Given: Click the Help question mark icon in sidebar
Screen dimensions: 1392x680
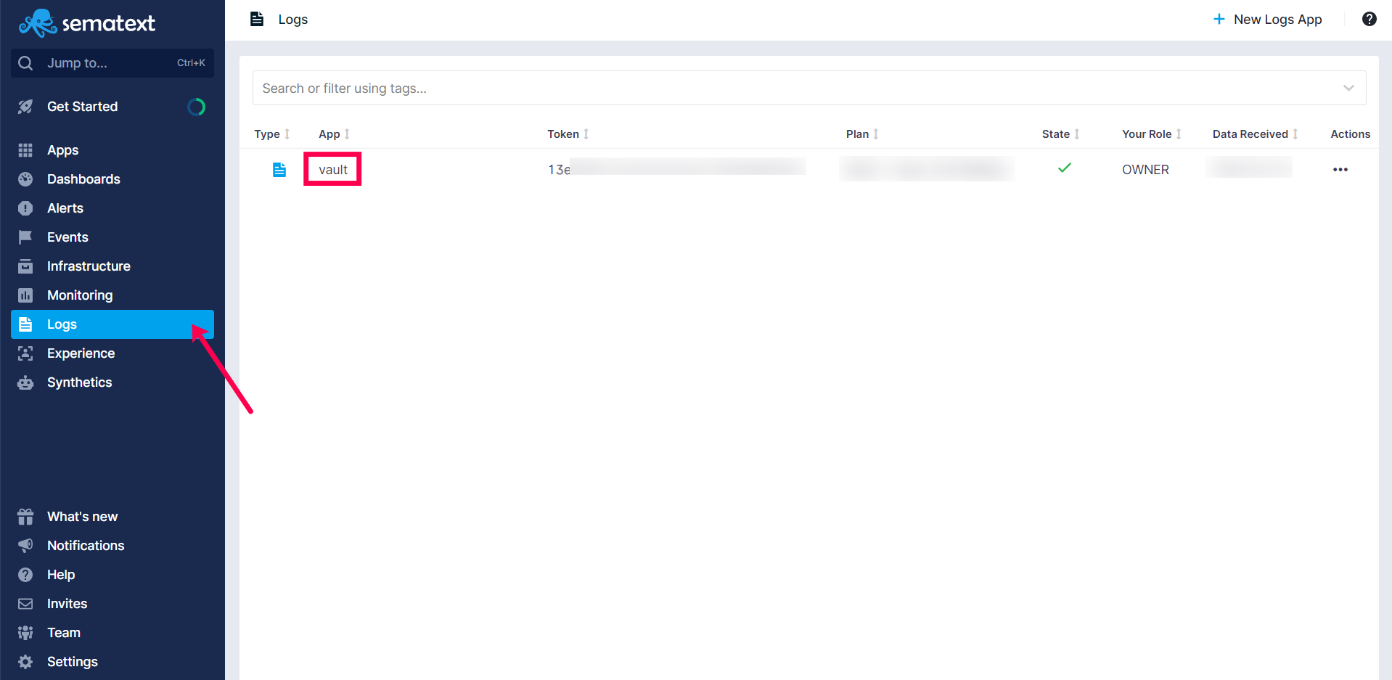Looking at the screenshot, I should coord(25,575).
